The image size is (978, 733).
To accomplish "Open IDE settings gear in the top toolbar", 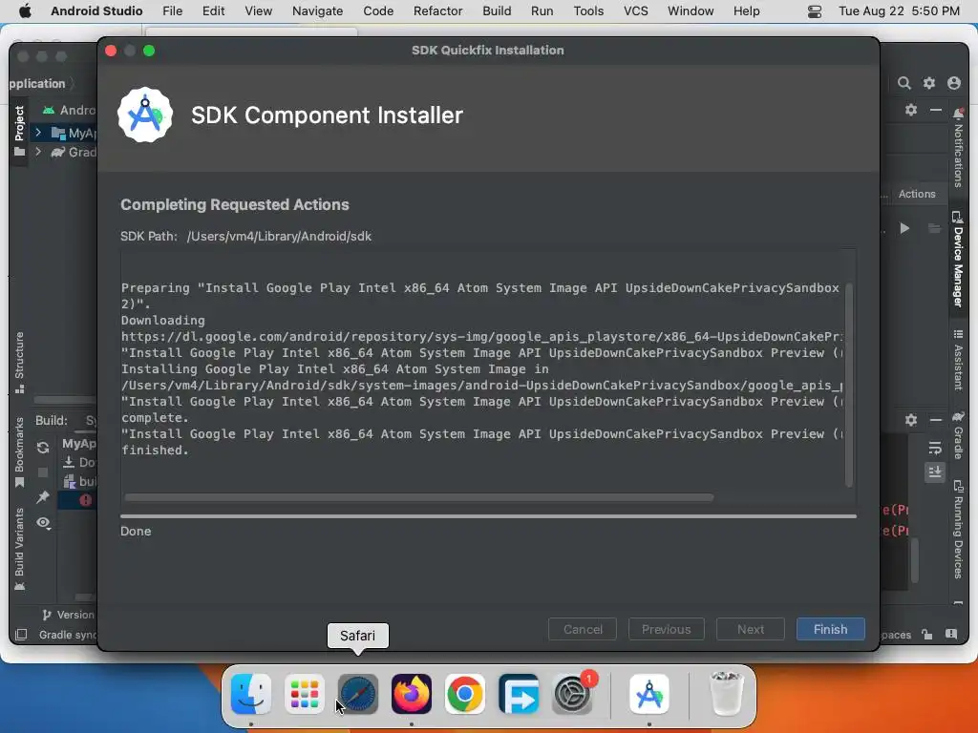I will pyautogui.click(x=929, y=83).
